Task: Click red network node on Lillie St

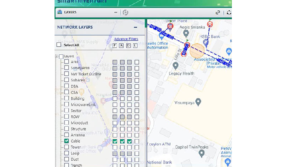Action: [184, 54]
